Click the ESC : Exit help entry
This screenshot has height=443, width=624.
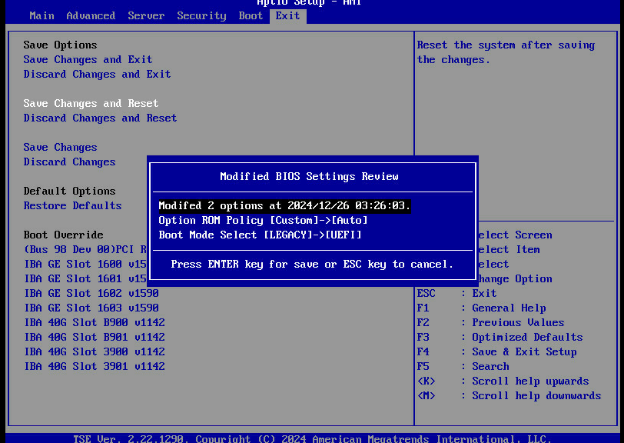pyautogui.click(x=456, y=293)
